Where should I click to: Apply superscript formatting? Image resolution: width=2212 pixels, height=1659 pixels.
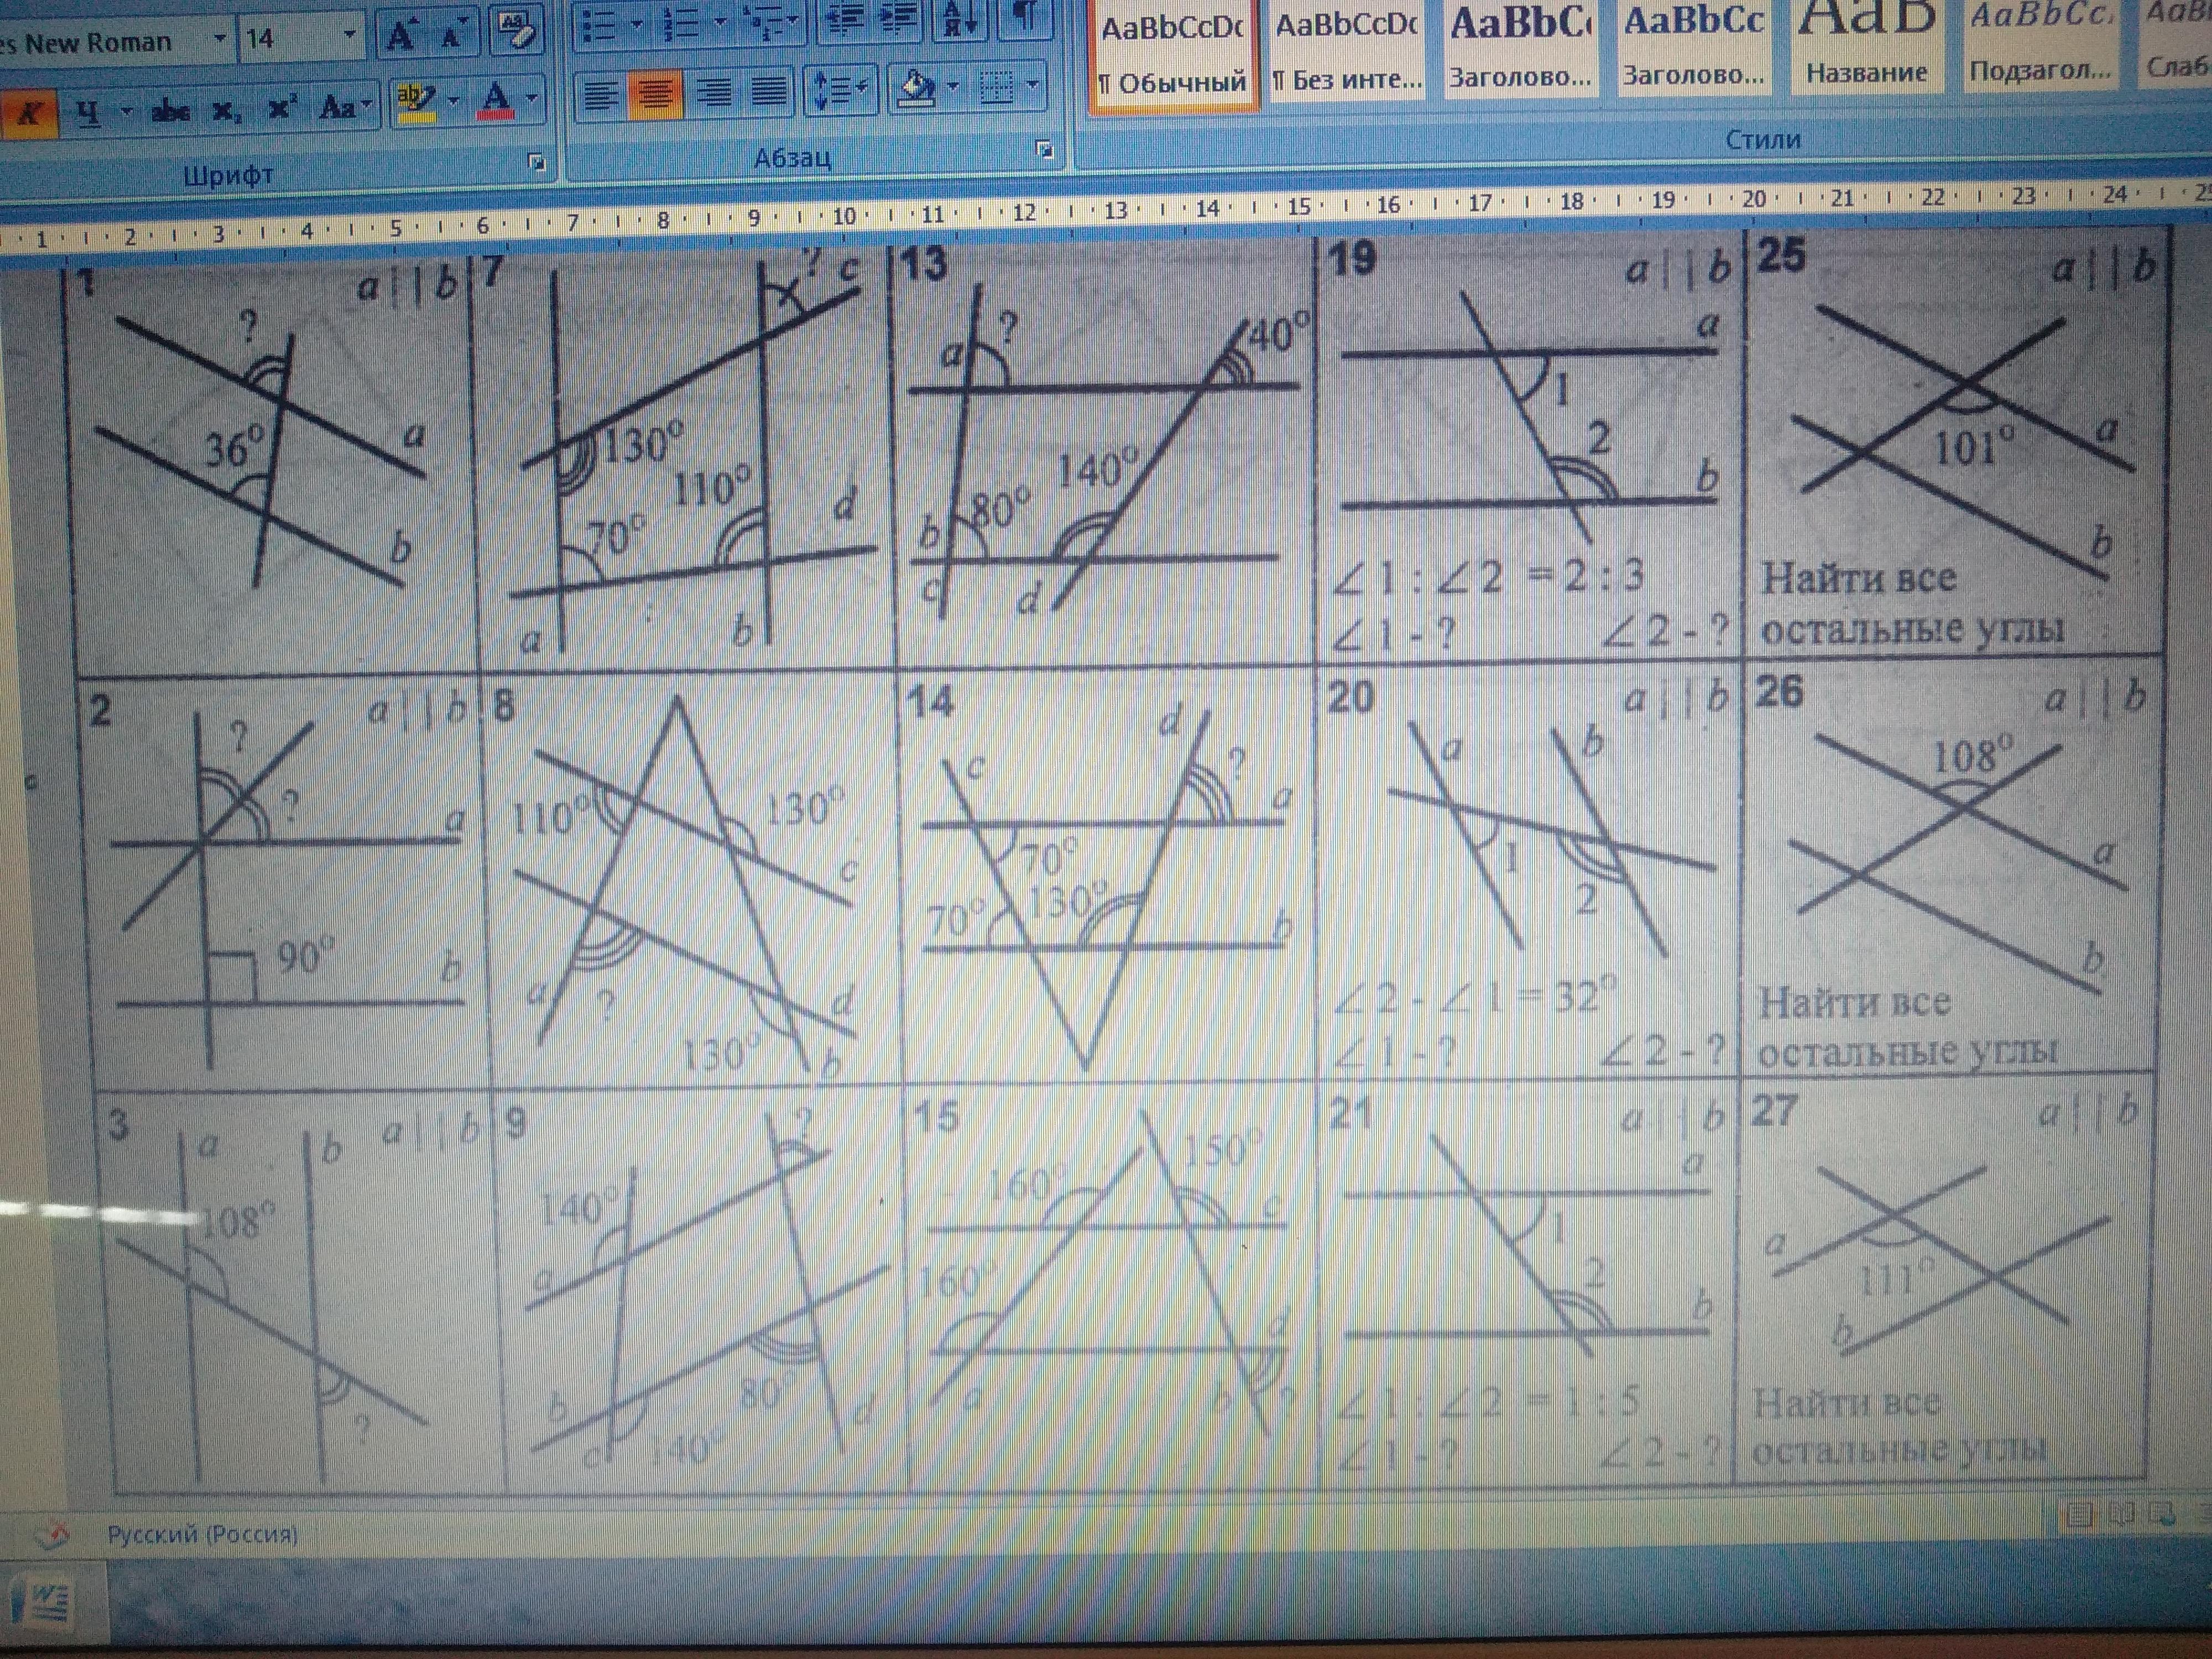283,108
